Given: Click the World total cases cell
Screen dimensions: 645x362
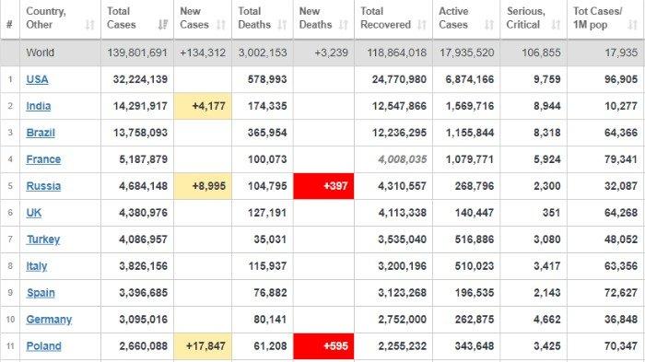Looking at the screenshot, I should tap(137, 53).
